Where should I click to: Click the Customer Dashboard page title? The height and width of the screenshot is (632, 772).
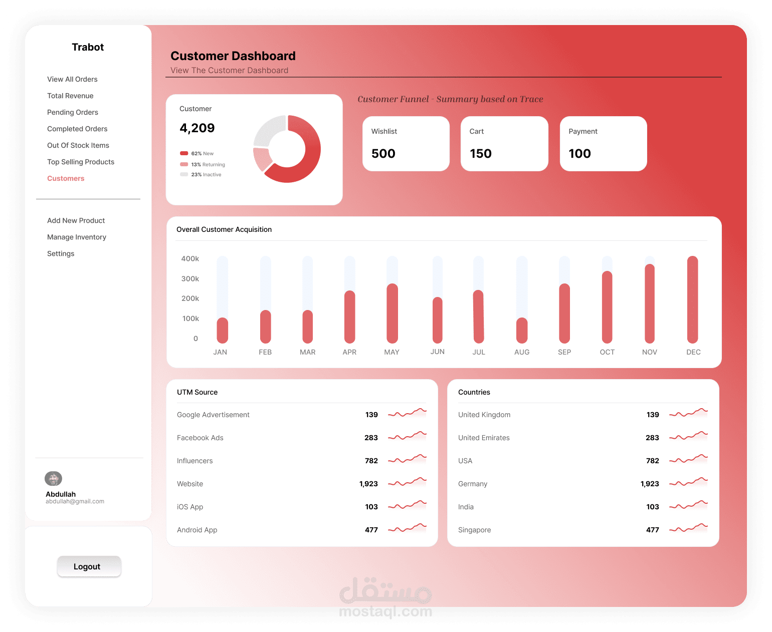pyautogui.click(x=233, y=56)
